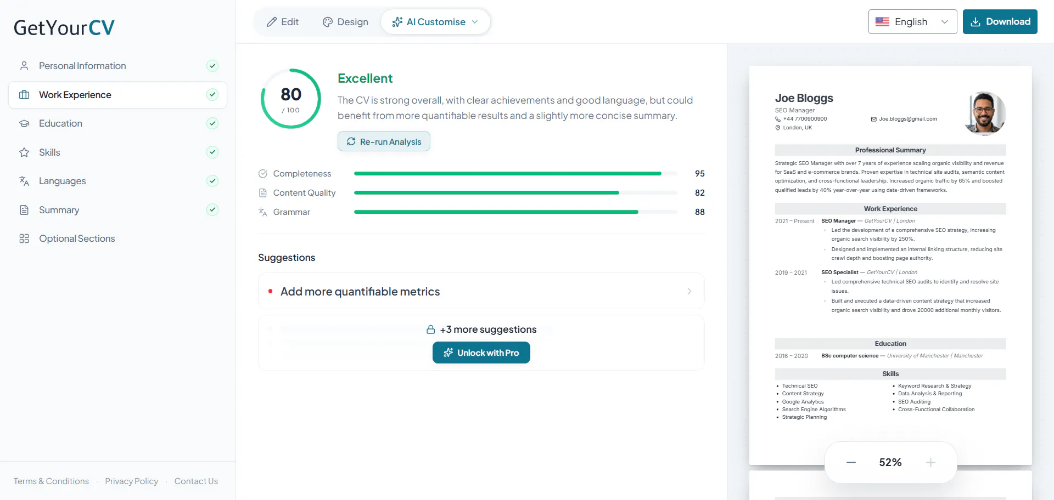Click the Grammar progress bar
Screen dimensions: 1054x500
(x=515, y=212)
